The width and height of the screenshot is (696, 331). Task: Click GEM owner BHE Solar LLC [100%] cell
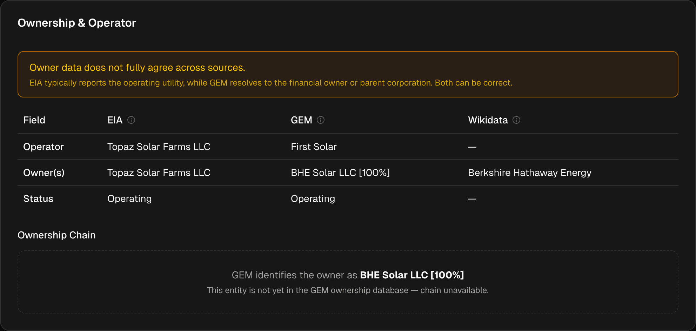(340, 173)
